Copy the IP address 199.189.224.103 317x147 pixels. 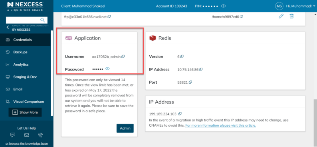click(x=180, y=114)
